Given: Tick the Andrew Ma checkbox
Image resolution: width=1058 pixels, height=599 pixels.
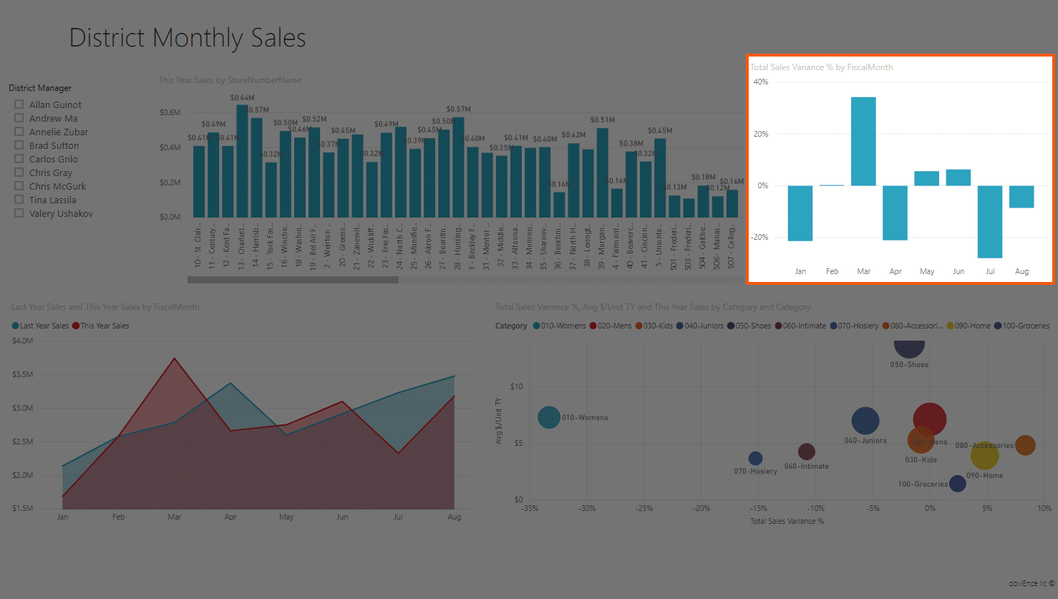Looking at the screenshot, I should (19, 118).
